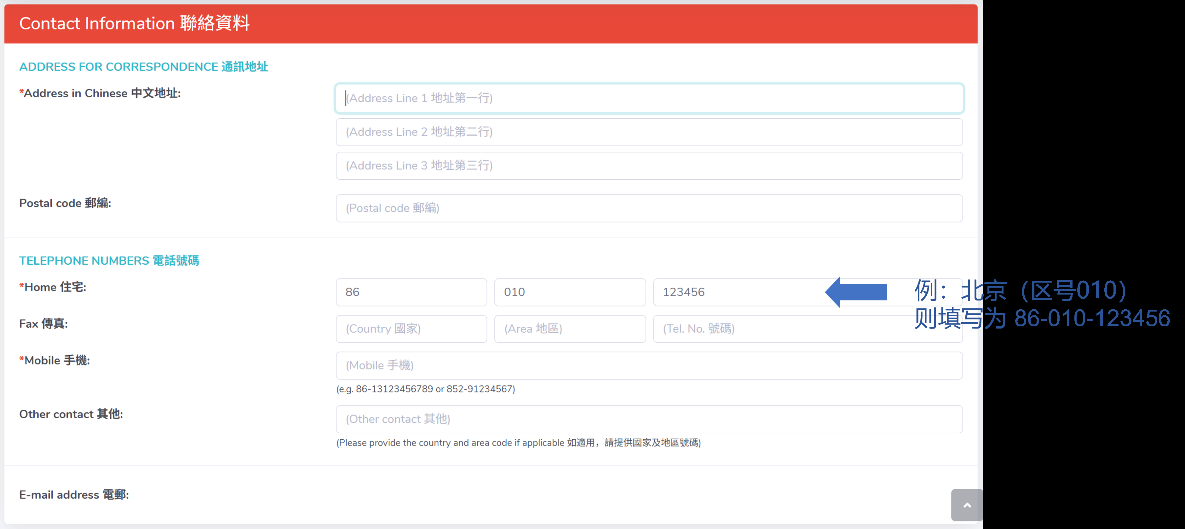Click the Home area code field with 010
Viewport: 1185px width, 529px height.
569,292
